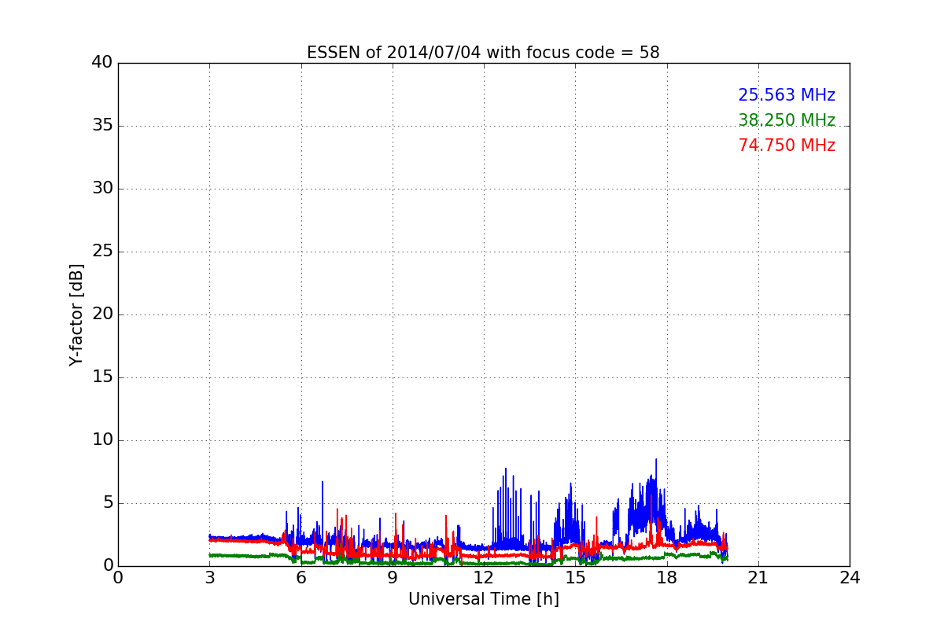
Task: Click the y-axis tick value 30
Action: [102, 189]
